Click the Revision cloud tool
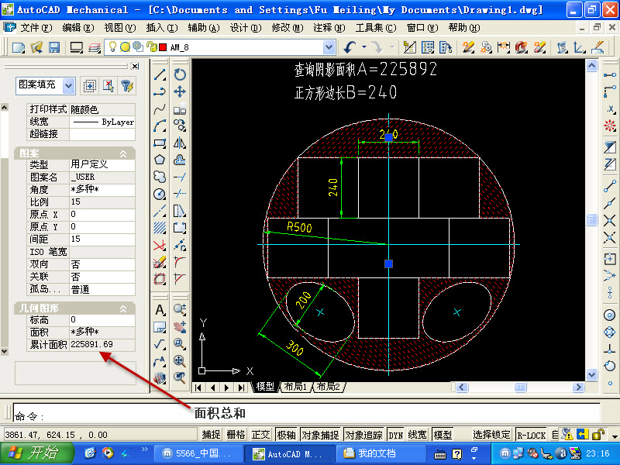 (x=160, y=177)
